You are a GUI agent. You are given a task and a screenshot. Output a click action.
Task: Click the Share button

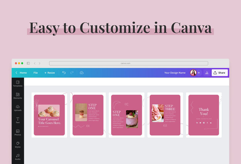click(x=220, y=73)
